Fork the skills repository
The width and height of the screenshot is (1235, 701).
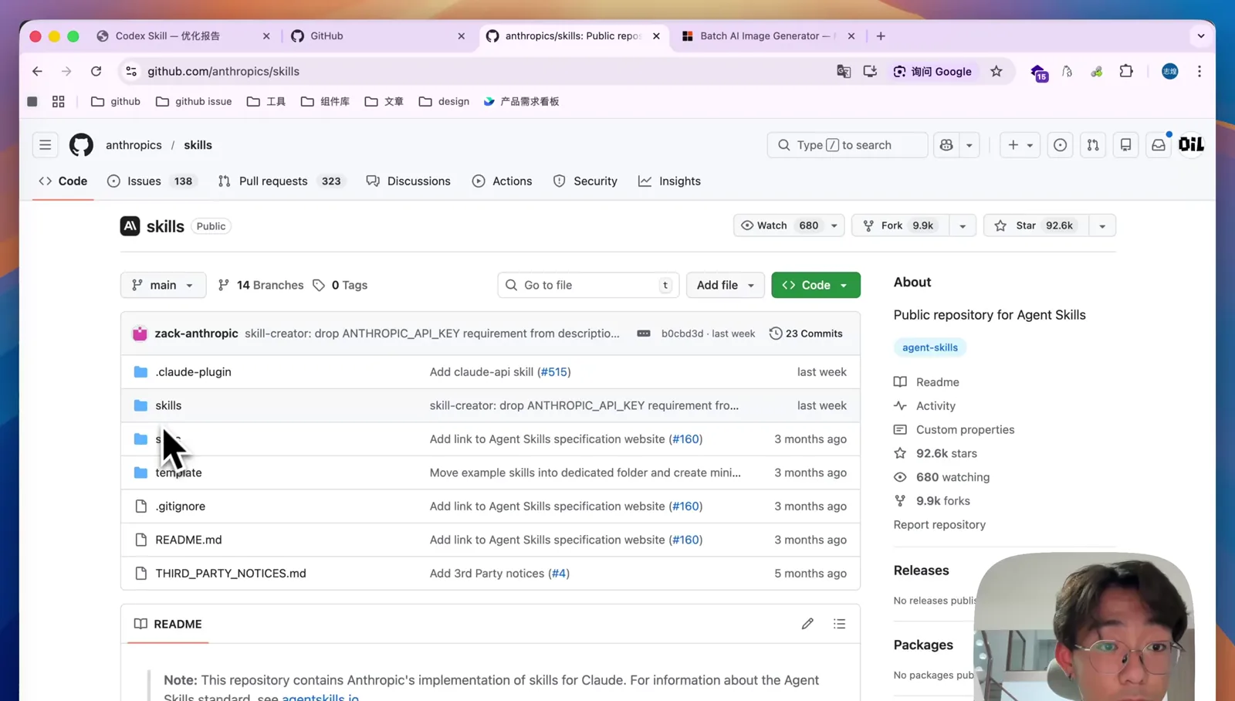coord(900,226)
